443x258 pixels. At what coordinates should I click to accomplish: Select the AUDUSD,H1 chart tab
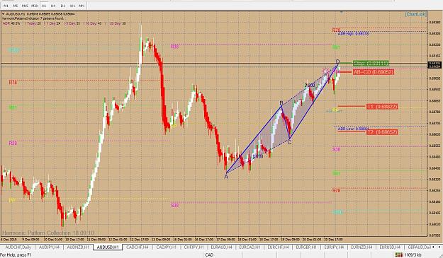coord(108,247)
